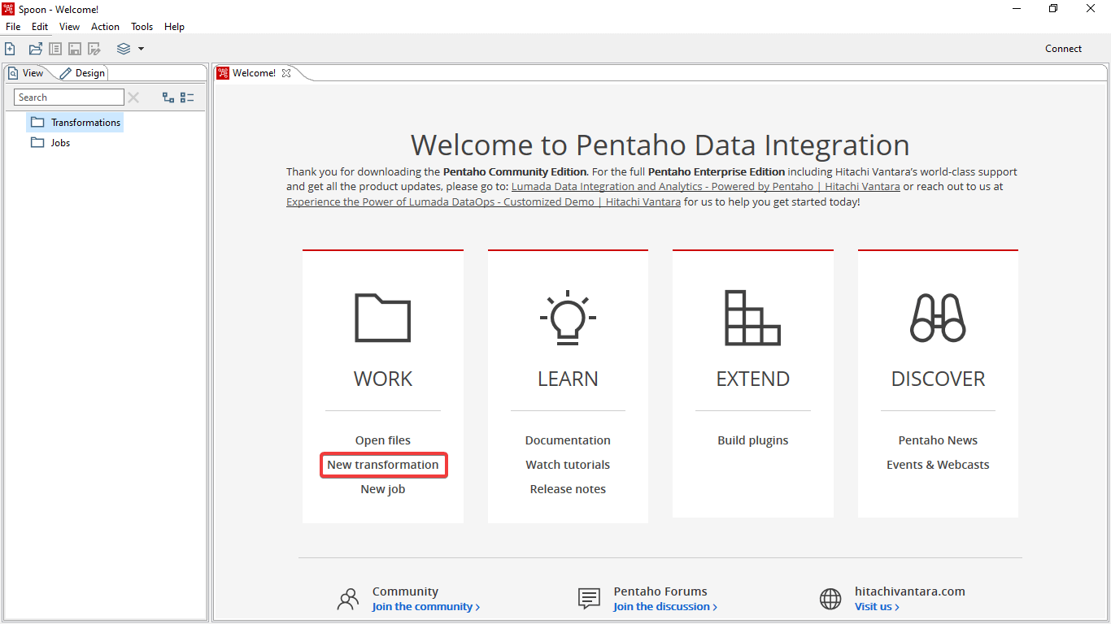Screen dimensions: 1111x624
Task: Click the New job link
Action: click(x=383, y=489)
